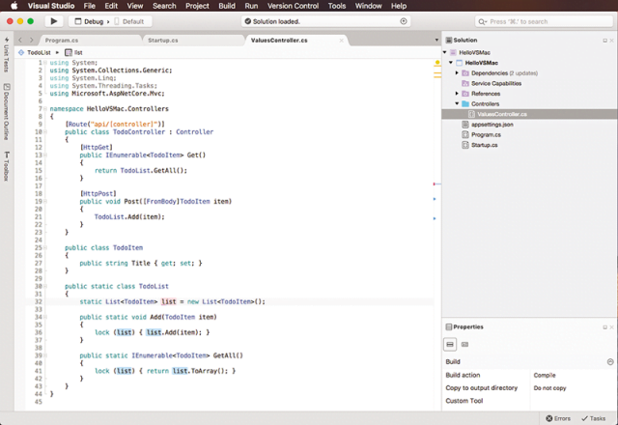Switch properties to alphabetical view
This screenshot has height=425, width=618.
(x=464, y=344)
